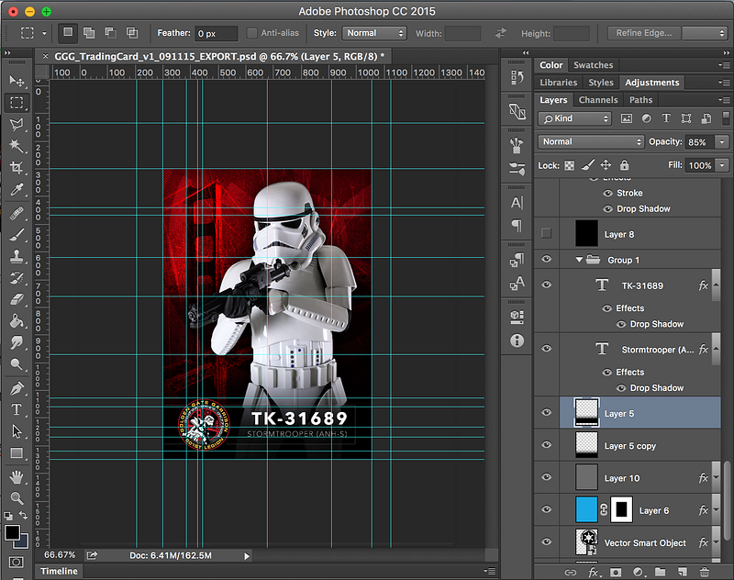Image resolution: width=734 pixels, height=580 pixels.
Task: Click the Feather input field
Action: click(216, 34)
